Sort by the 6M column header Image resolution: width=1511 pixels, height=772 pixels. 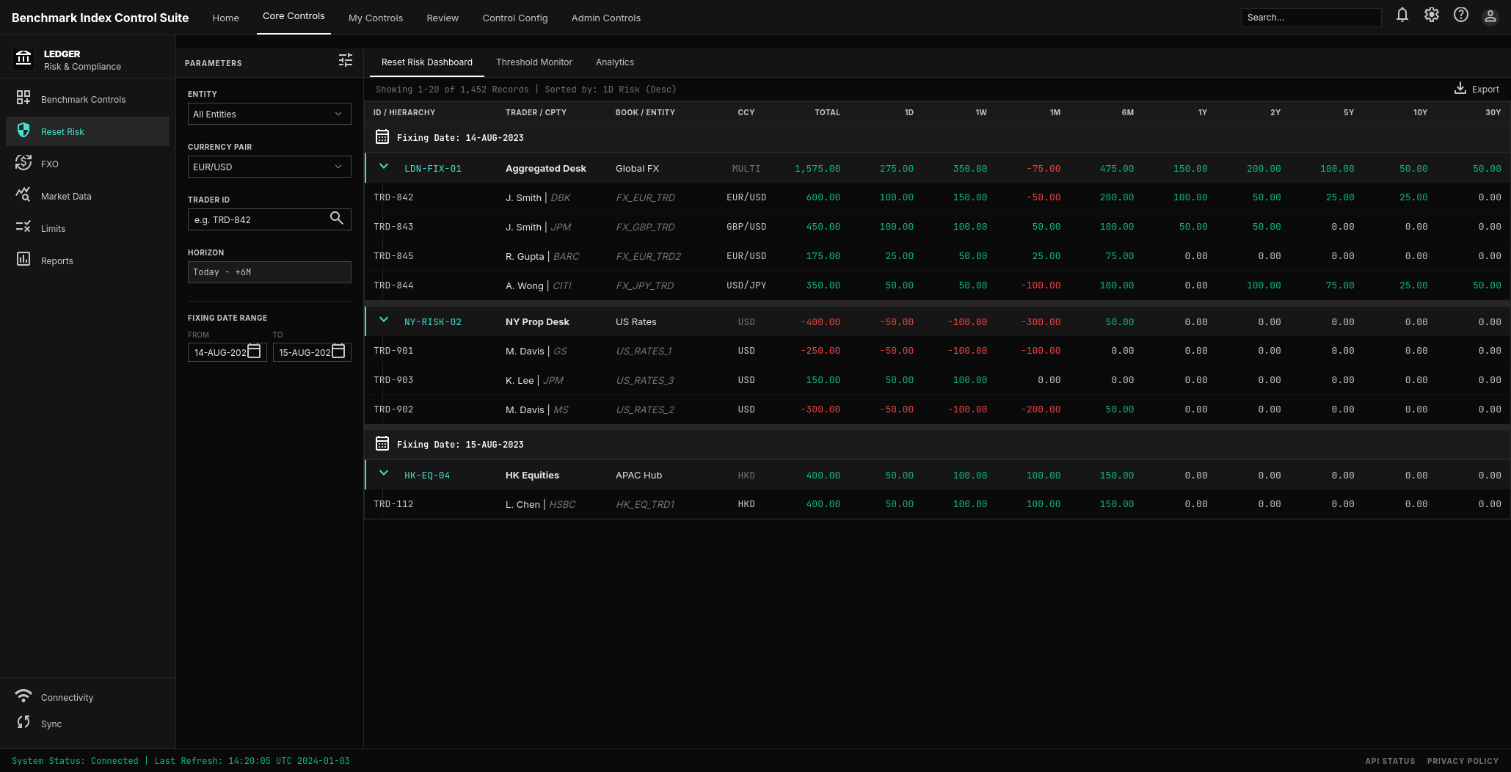(x=1127, y=112)
